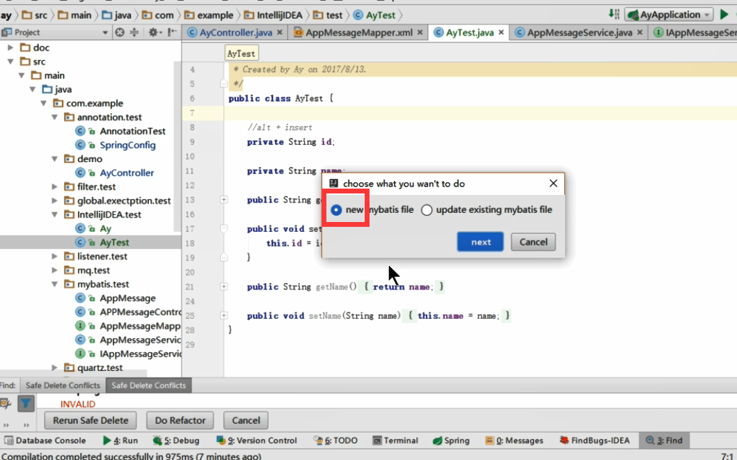737x460 pixels.
Task: Click Do Refactor button
Action: [180, 420]
